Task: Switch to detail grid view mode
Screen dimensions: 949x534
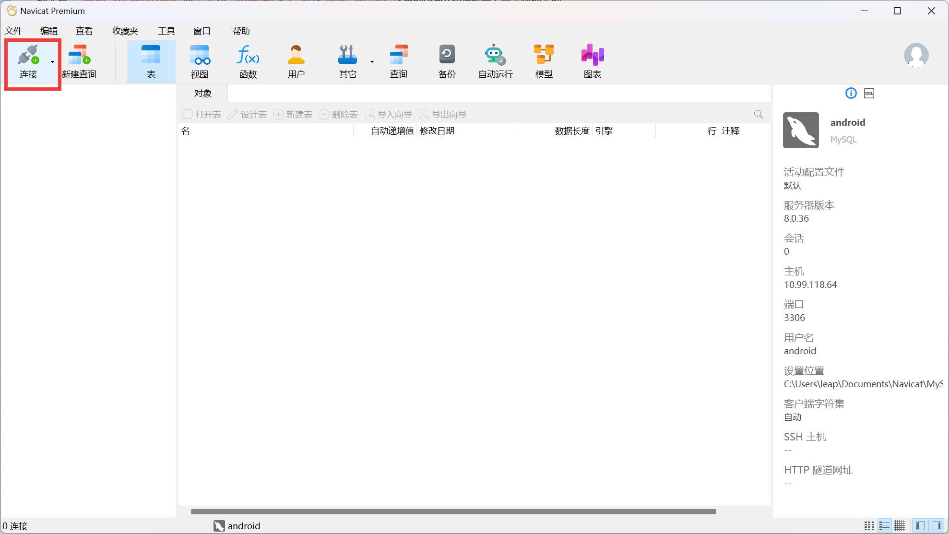Action: (x=900, y=526)
